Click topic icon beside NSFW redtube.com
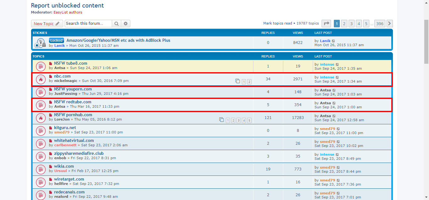Screen dimensions: 429x200 click(x=41, y=105)
